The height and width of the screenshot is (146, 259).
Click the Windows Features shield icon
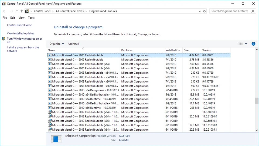pos(4,39)
